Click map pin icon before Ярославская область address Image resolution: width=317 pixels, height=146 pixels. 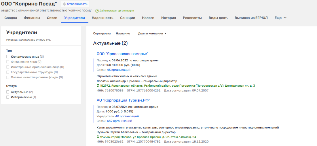(98, 86)
